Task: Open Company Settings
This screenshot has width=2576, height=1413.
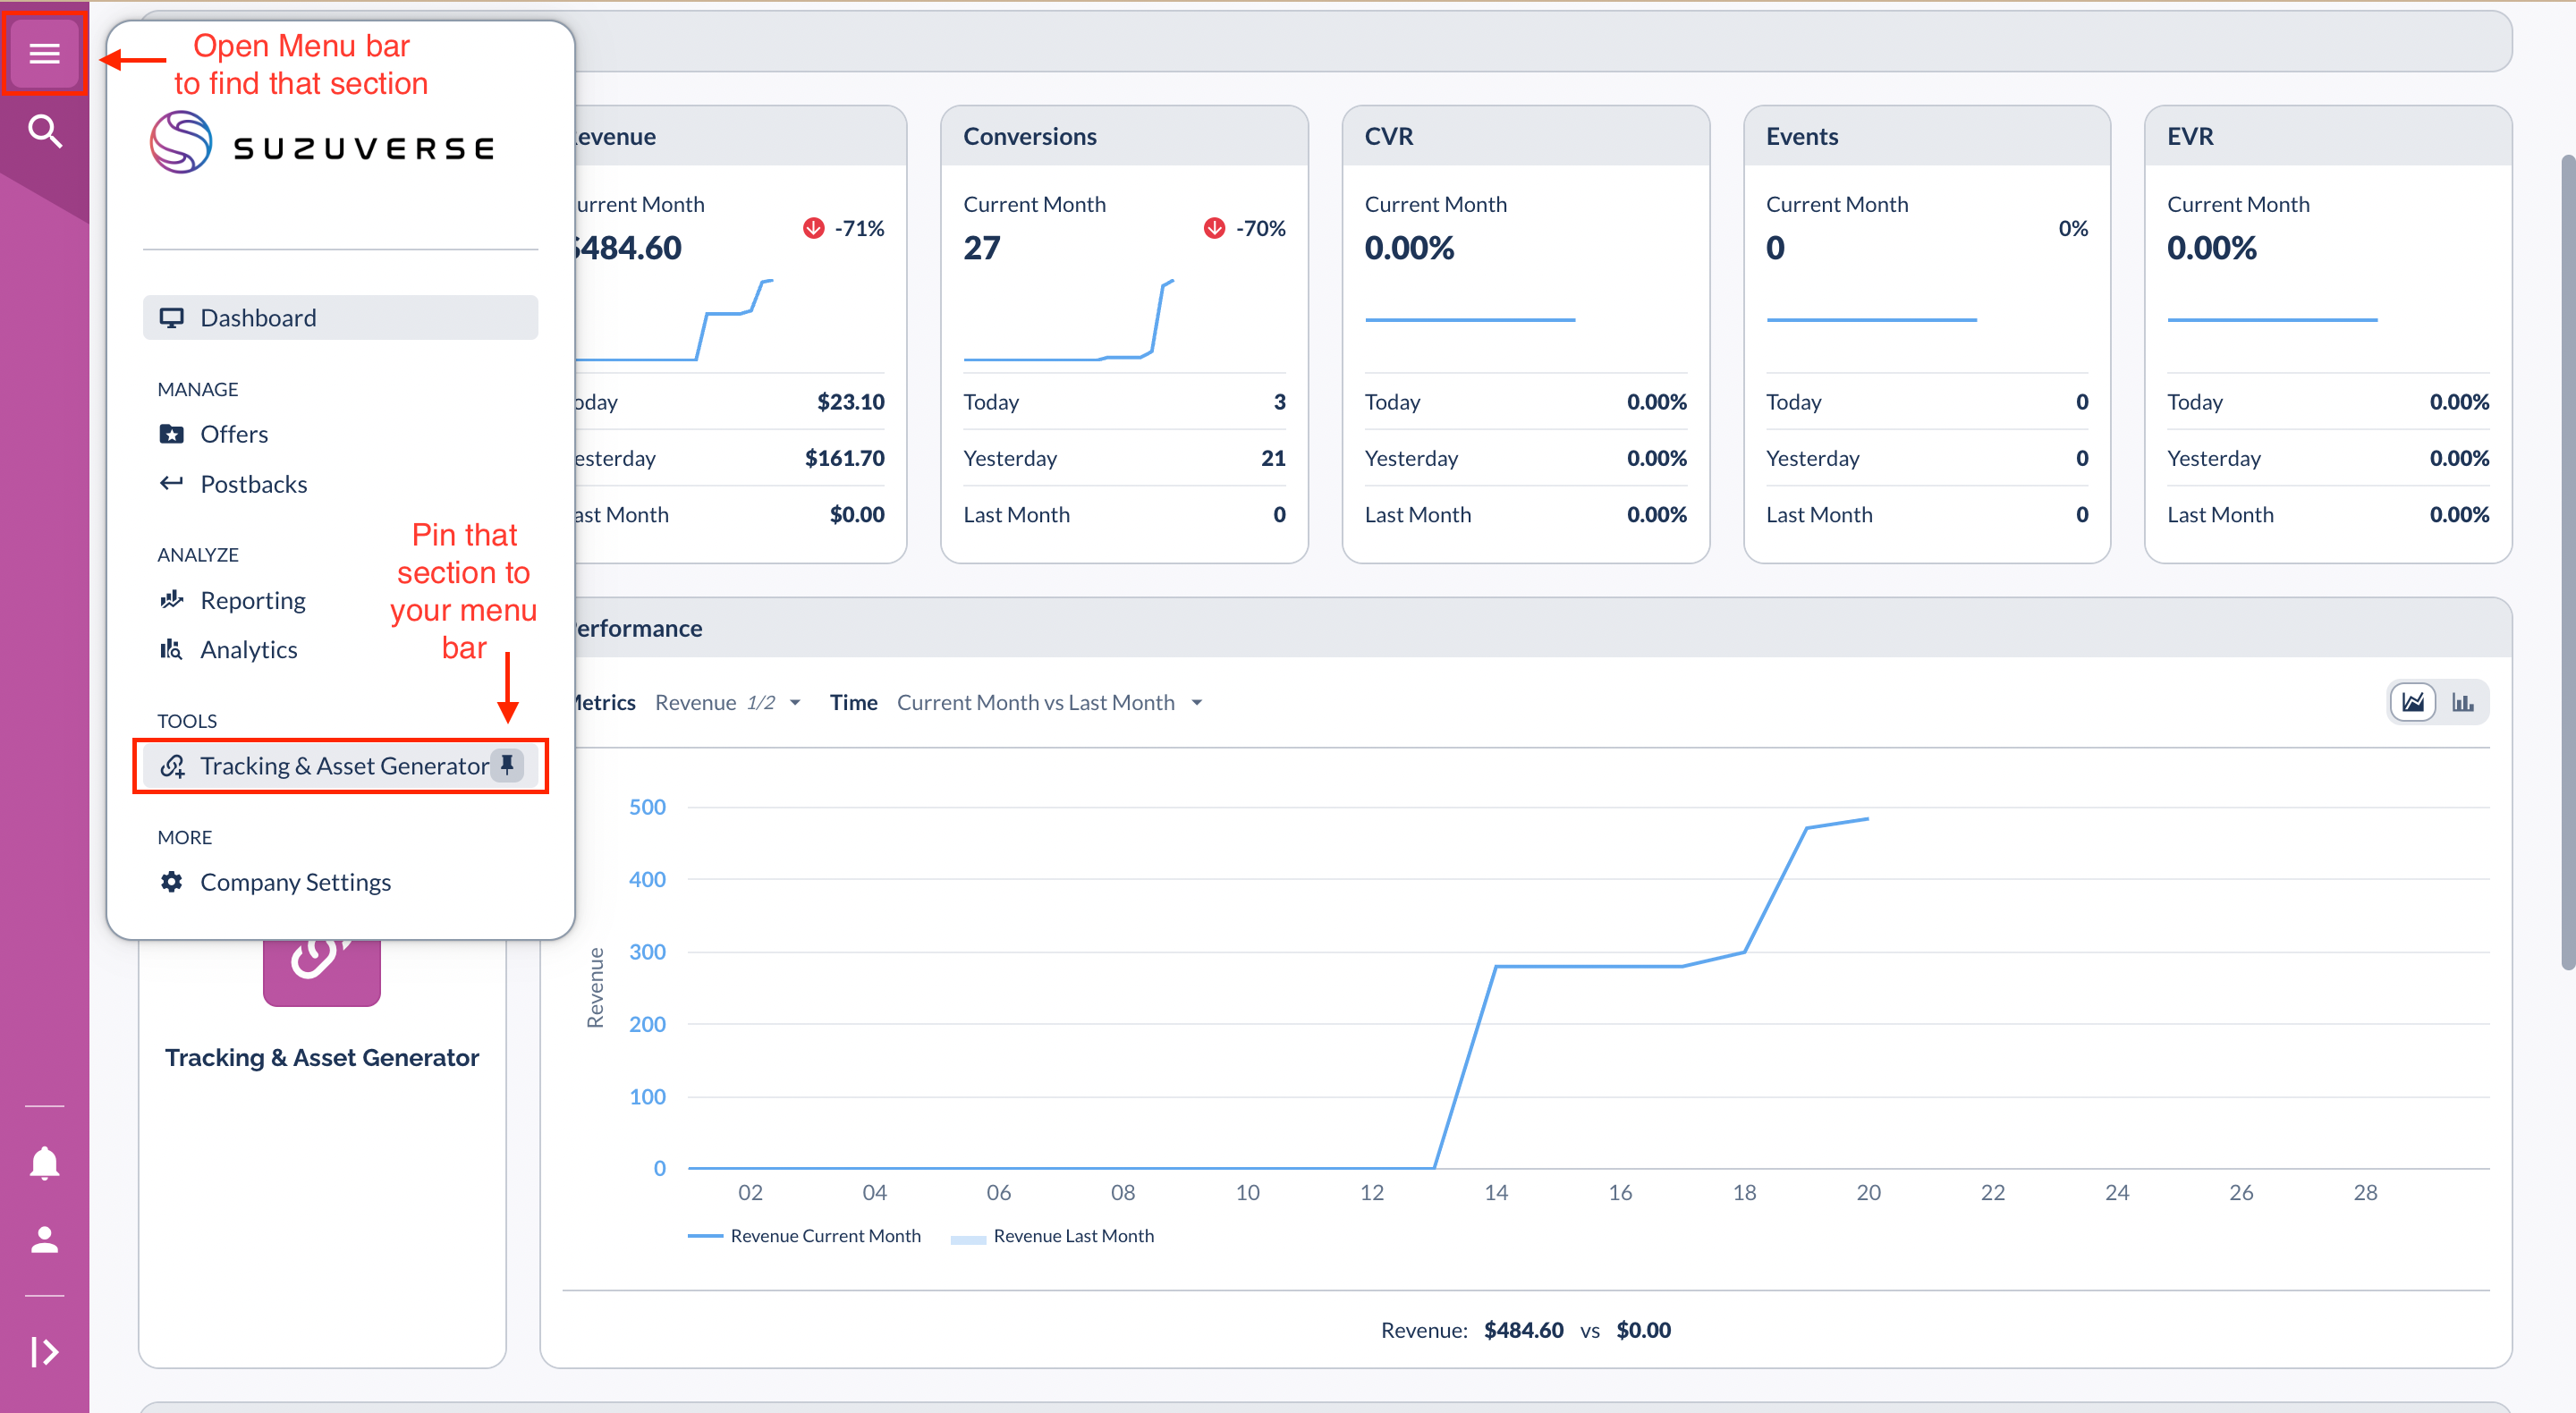Action: (295, 882)
